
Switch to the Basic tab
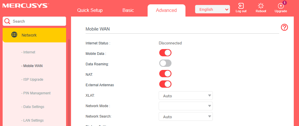pos(128,10)
